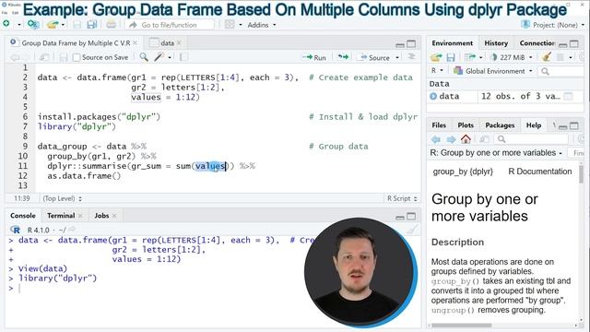The image size is (590, 332).
Task: Open the Import Dataset dropdown
Action: (x=473, y=57)
